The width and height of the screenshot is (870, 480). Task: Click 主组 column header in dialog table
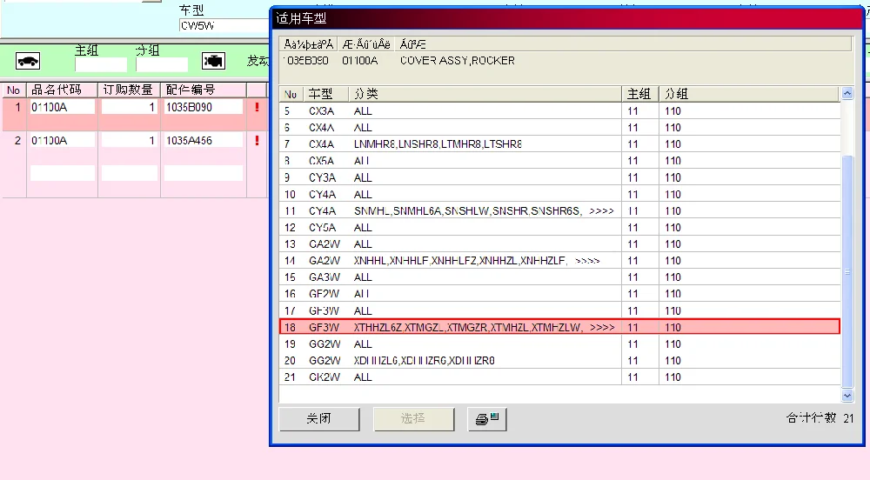(x=640, y=94)
